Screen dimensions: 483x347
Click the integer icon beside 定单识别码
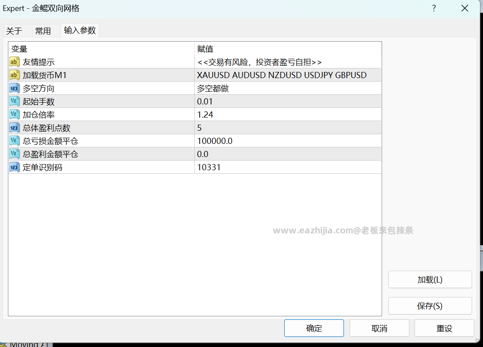click(x=14, y=167)
